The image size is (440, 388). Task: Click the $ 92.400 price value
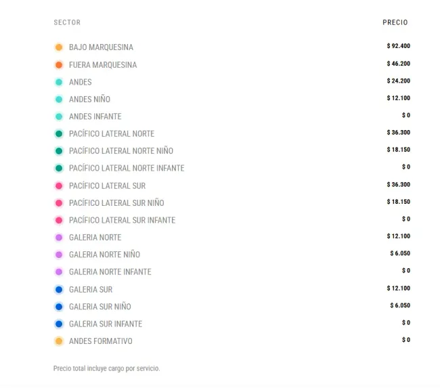coord(398,47)
